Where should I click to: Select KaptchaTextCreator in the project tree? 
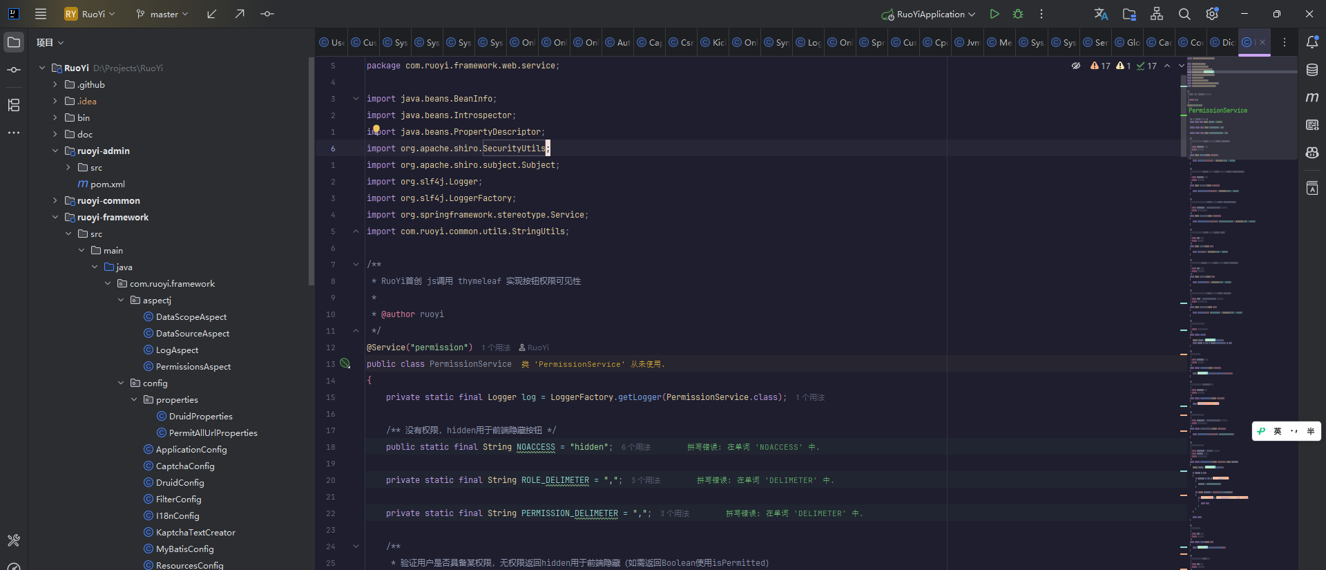(x=195, y=532)
